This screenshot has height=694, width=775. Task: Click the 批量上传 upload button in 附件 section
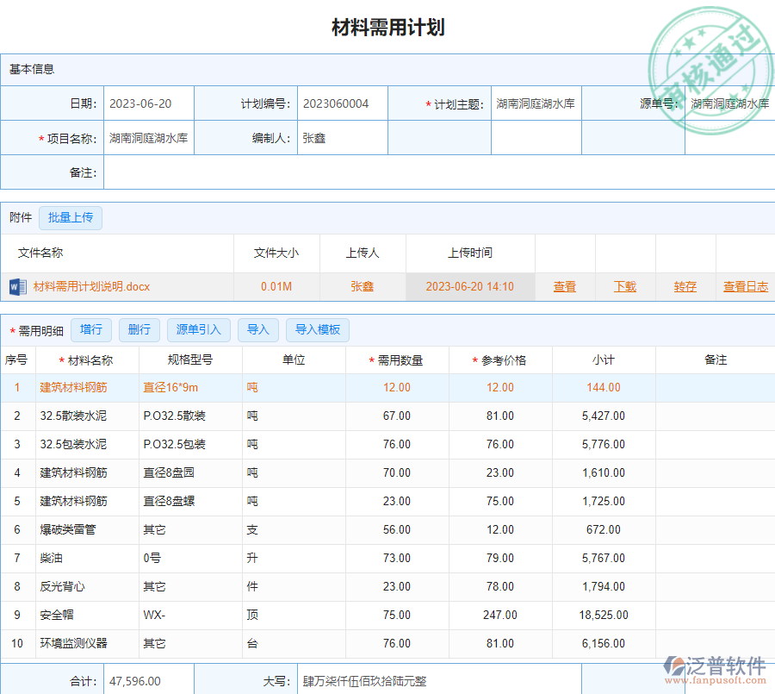tap(71, 217)
